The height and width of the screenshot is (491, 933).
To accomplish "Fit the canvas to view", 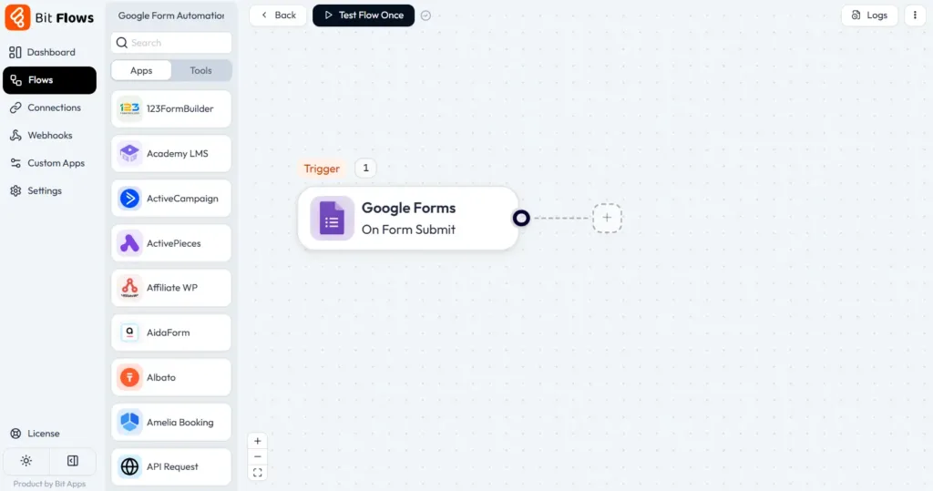I will pos(258,473).
